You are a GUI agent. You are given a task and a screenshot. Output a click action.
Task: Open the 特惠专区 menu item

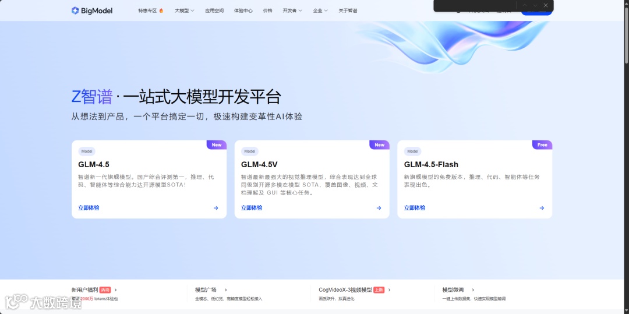(147, 11)
